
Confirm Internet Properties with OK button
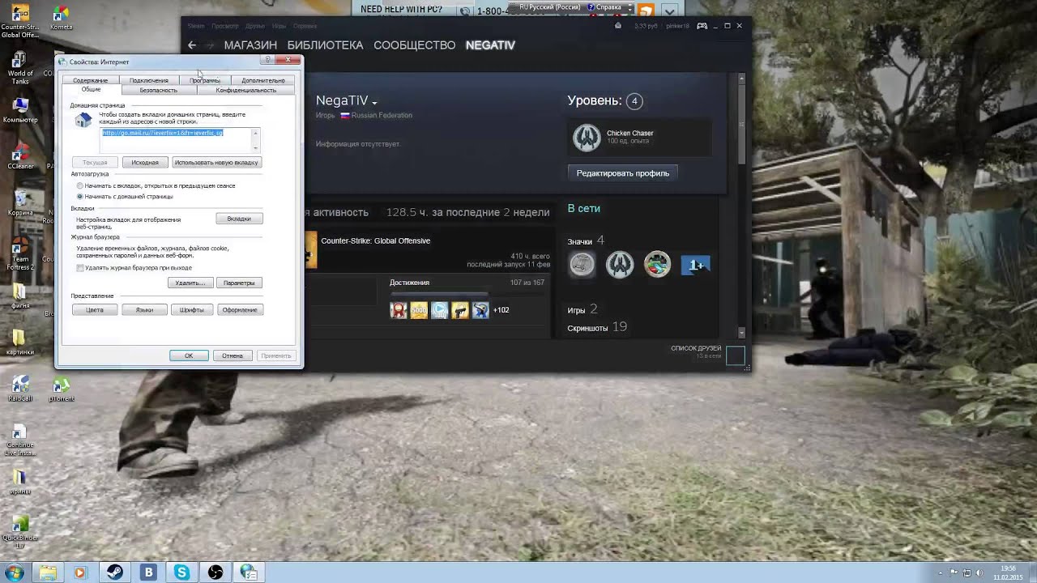click(189, 355)
